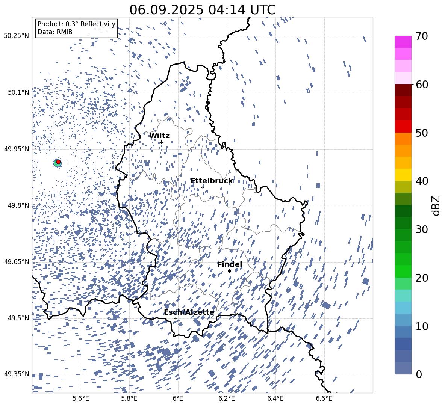Select the Esch/Alzette city label
The height and width of the screenshot is (406, 445).
click(x=189, y=312)
